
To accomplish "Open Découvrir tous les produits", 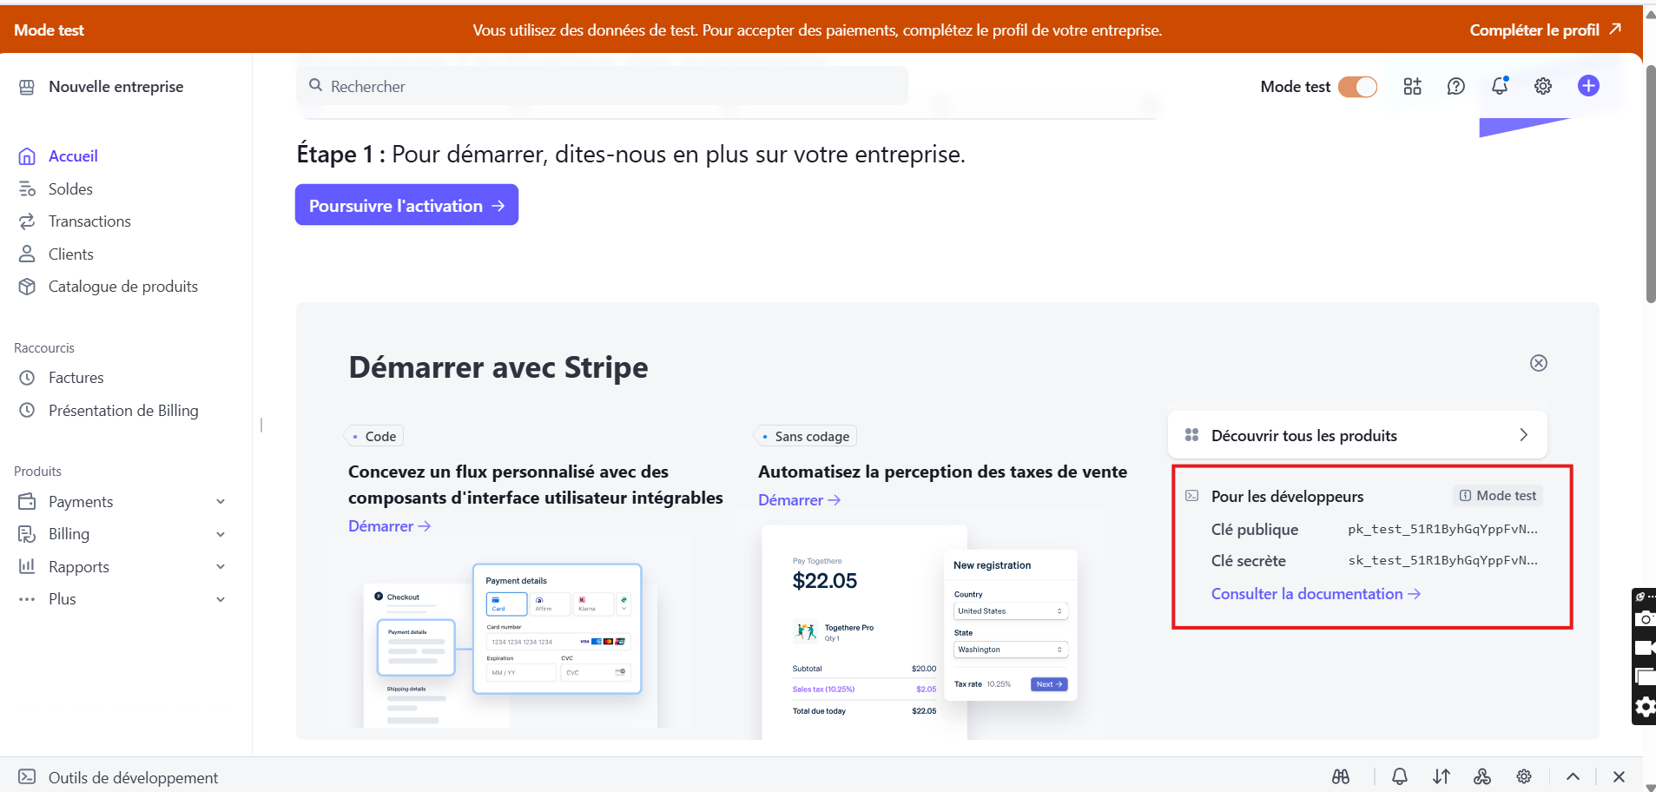I will click(x=1357, y=435).
